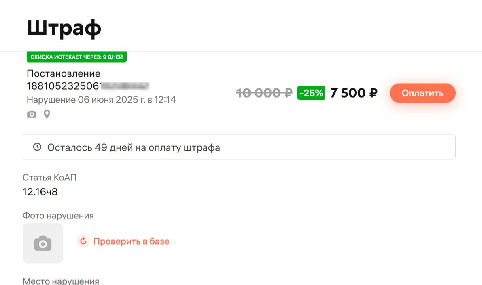Click the crossed-out 10 000 ₽ price
This screenshot has width=482, height=285.
(x=264, y=93)
